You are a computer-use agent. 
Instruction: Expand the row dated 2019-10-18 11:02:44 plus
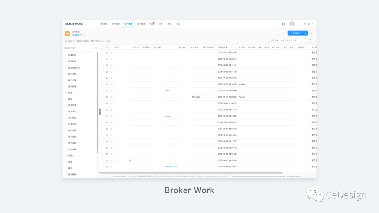115,160
